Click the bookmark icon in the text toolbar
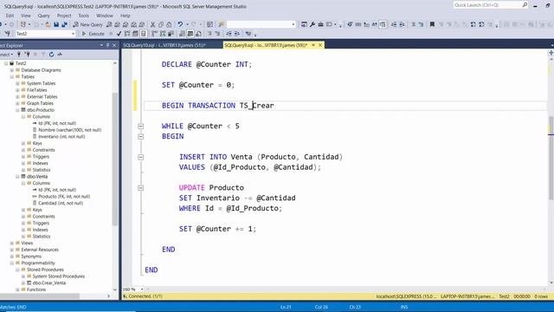This screenshot has width=554, height=312. [432, 24]
